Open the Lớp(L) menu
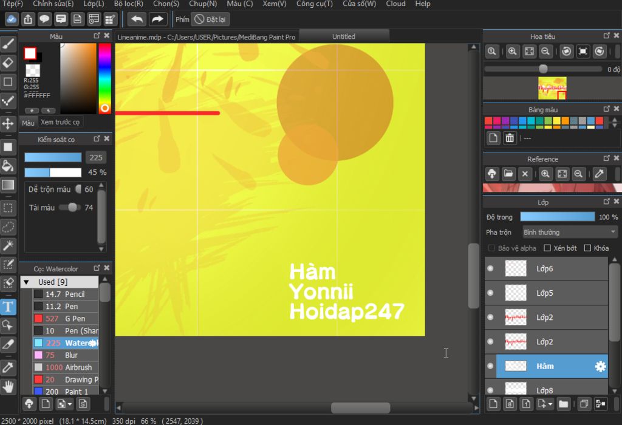Screen dimensions: 622x425 94,4
